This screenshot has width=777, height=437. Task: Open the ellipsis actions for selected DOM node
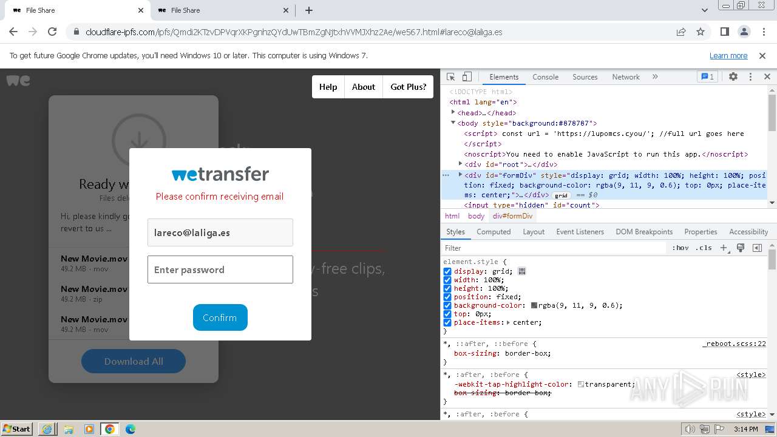[446, 175]
